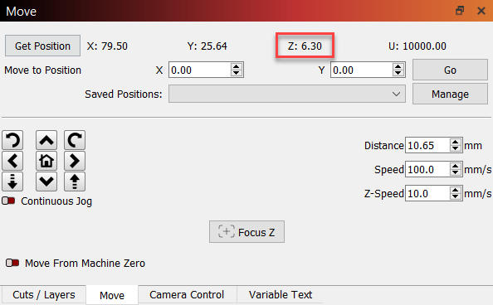
Task: Jog laser left with the left arrow
Action: pyautogui.click(x=12, y=161)
